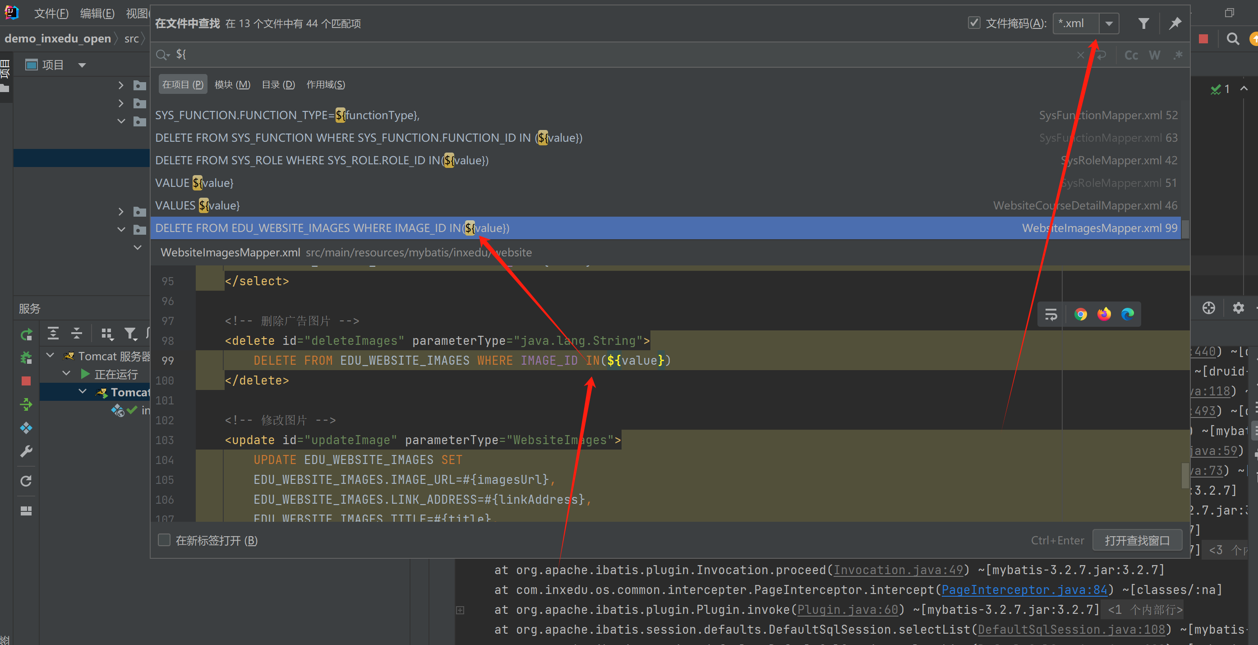The width and height of the screenshot is (1258, 645).
Task: Open Search Everywhere magnifier in main toolbar
Action: click(x=1233, y=39)
